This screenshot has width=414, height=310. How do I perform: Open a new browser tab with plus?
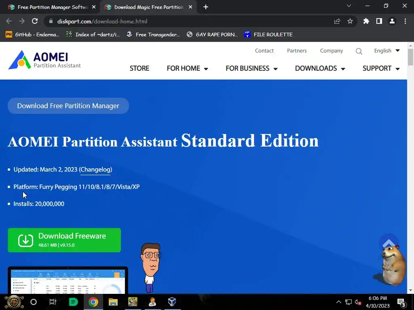pos(206,7)
